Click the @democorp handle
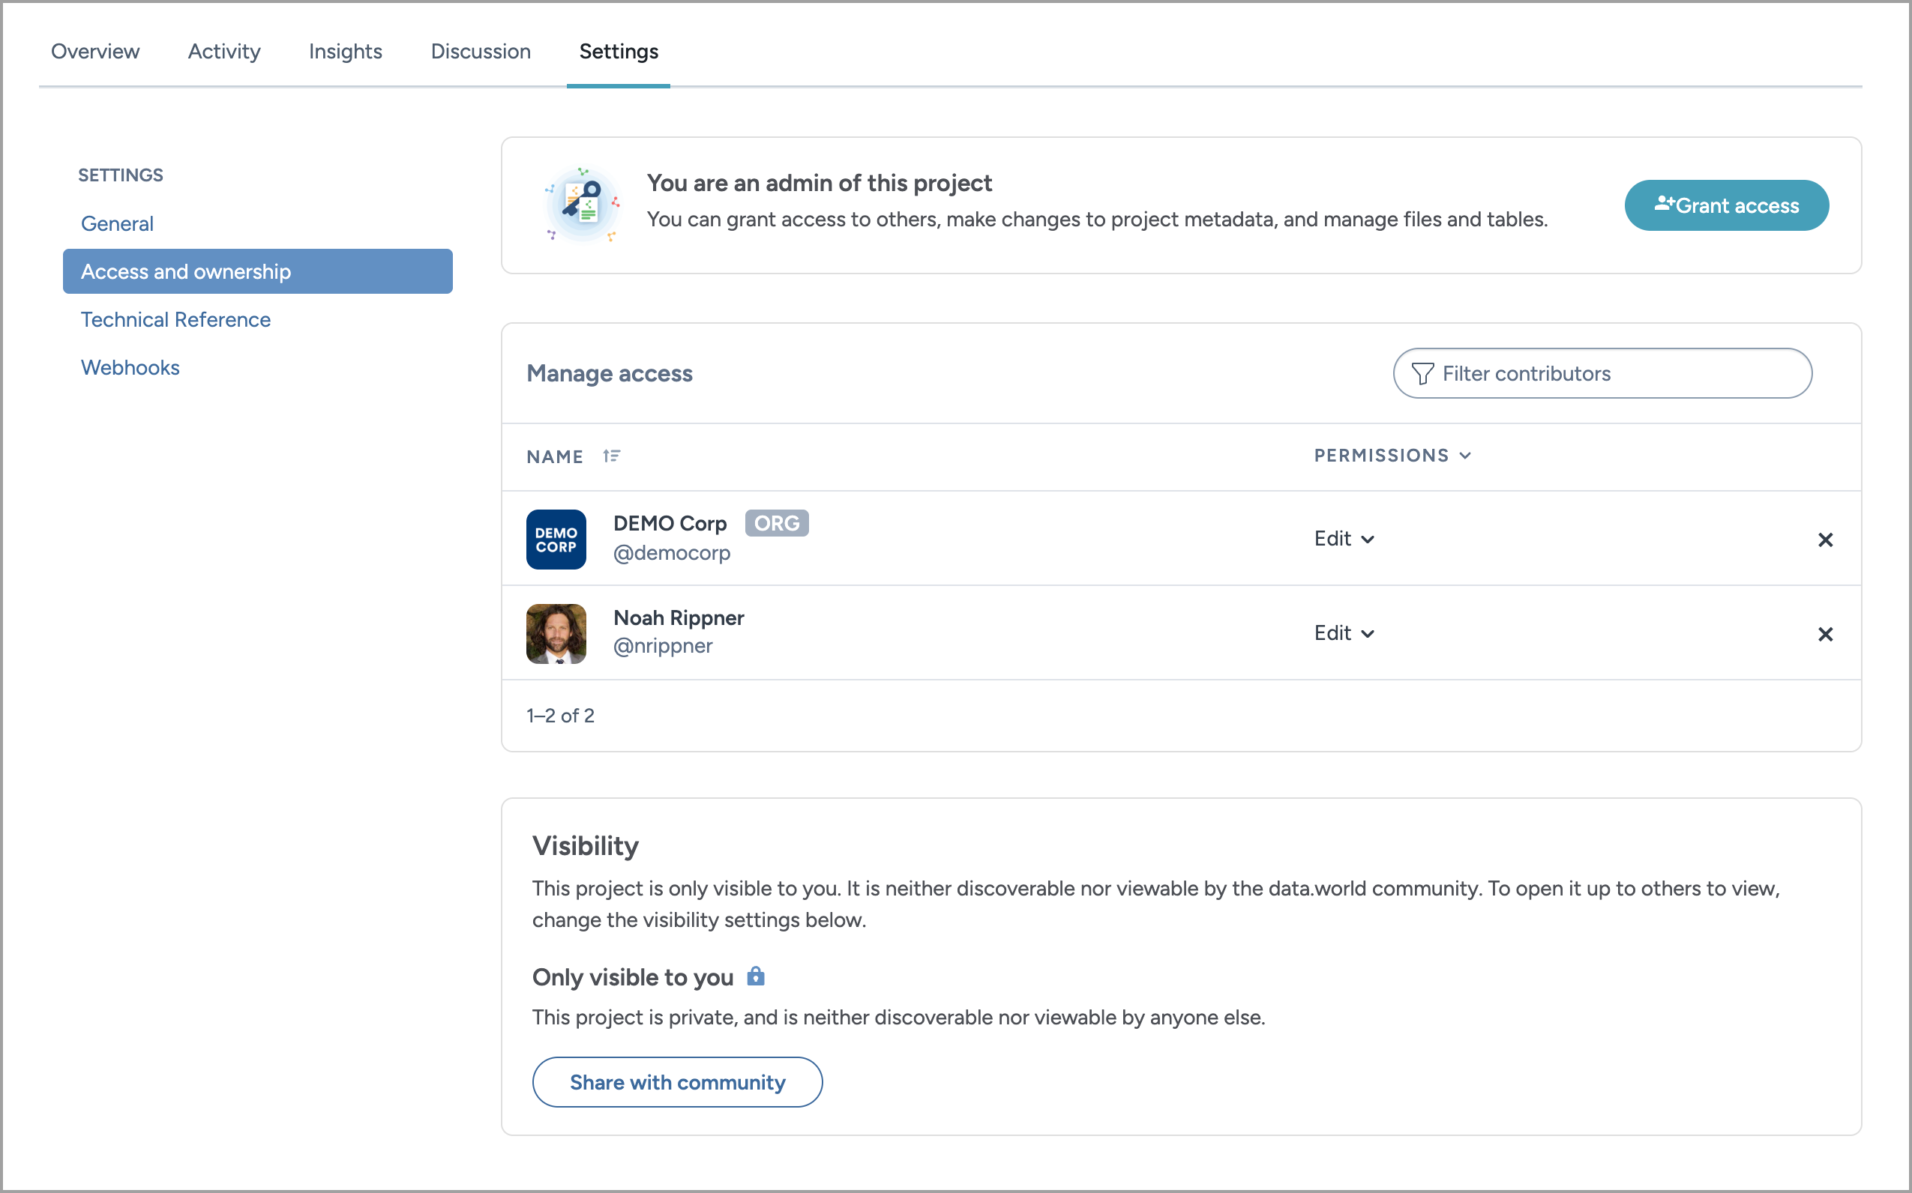Image resolution: width=1912 pixels, height=1193 pixels. point(672,553)
